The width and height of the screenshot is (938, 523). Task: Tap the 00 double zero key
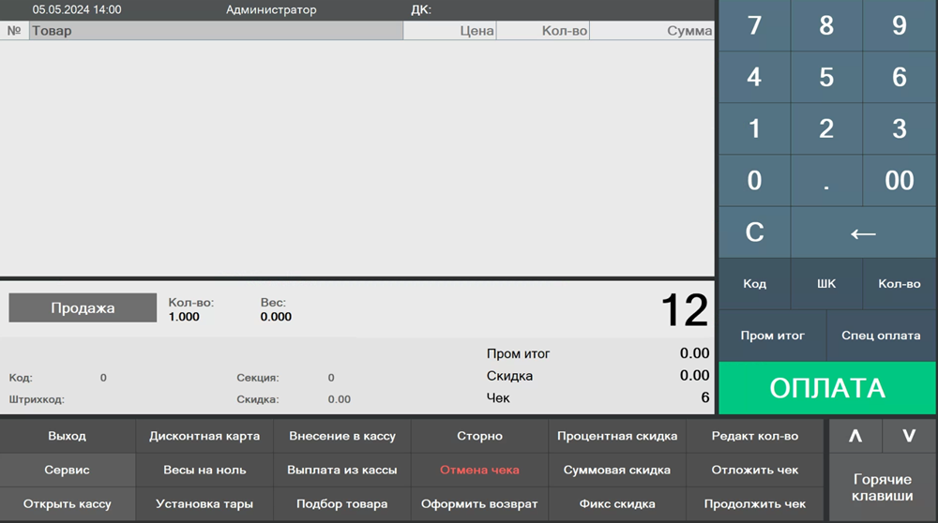899,180
